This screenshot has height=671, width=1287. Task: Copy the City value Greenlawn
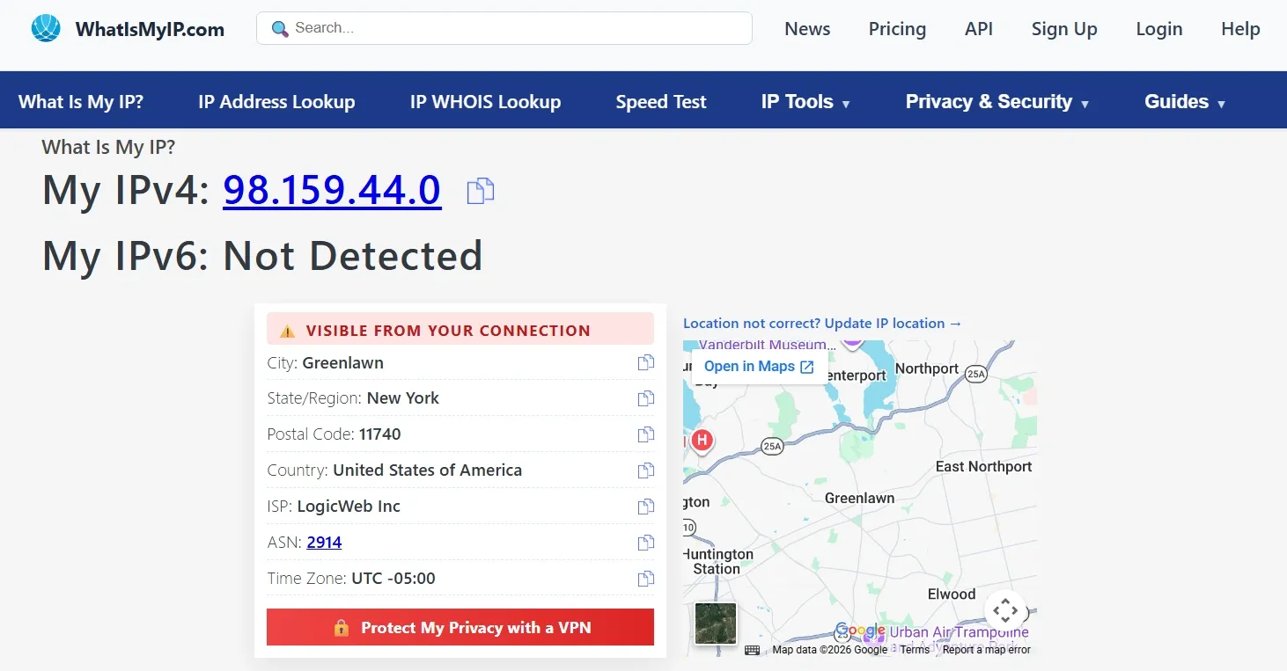click(x=646, y=362)
